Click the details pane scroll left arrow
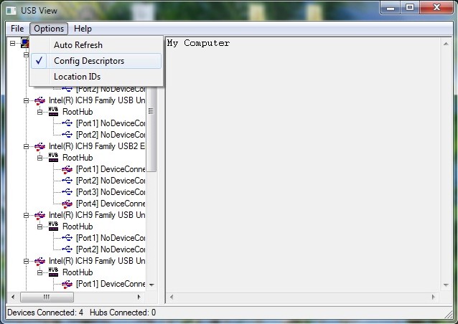Image resolution: width=458 pixels, height=324 pixels. [x=172, y=297]
